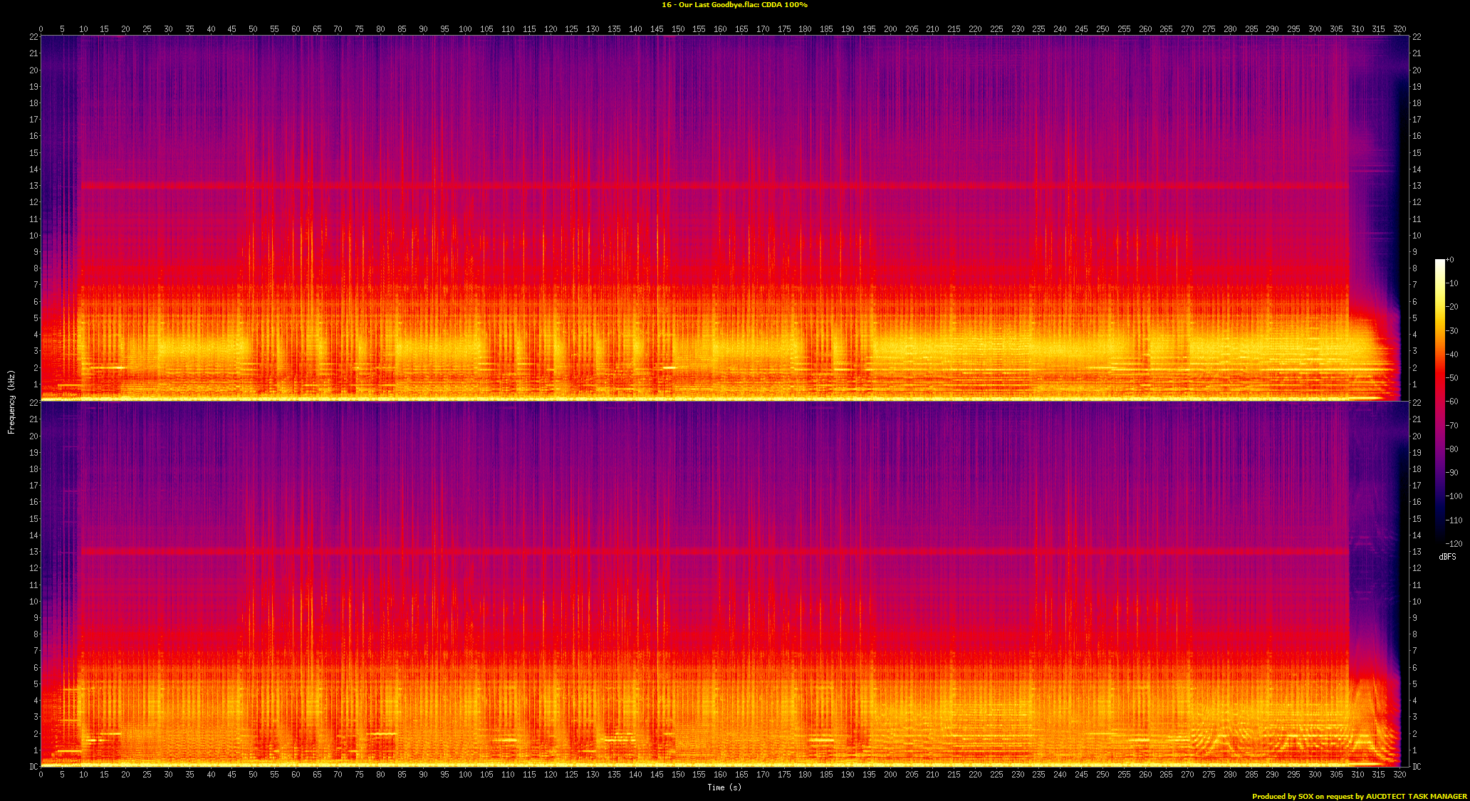Click the 'Frequency (kHz)' axis label
The image size is (1470, 801).
pos(11,402)
